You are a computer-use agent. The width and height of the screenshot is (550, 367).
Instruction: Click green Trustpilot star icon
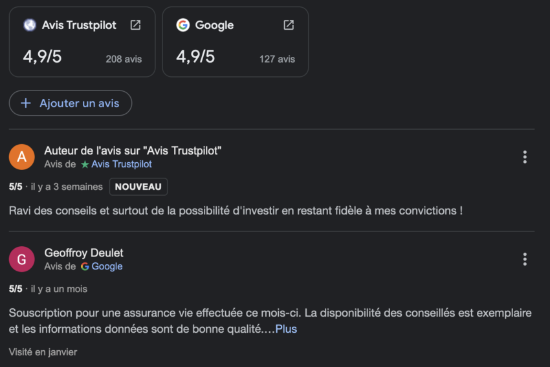pyautogui.click(x=85, y=165)
